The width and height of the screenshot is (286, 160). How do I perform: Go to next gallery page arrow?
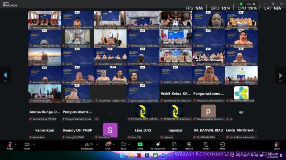281,75
